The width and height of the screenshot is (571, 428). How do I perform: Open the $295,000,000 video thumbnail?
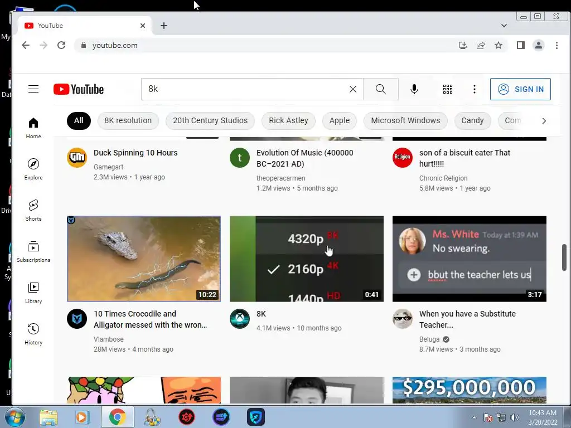pyautogui.click(x=470, y=390)
